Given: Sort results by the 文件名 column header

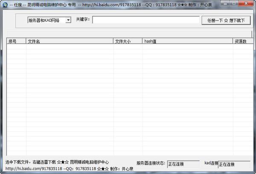Looking at the screenshot, I should (x=69, y=41).
